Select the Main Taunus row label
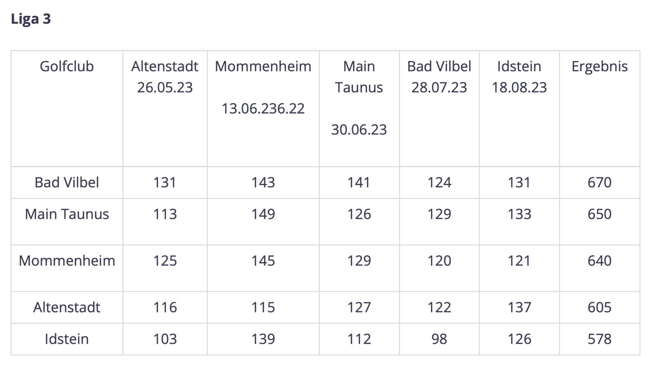The width and height of the screenshot is (651, 368). coord(67,214)
